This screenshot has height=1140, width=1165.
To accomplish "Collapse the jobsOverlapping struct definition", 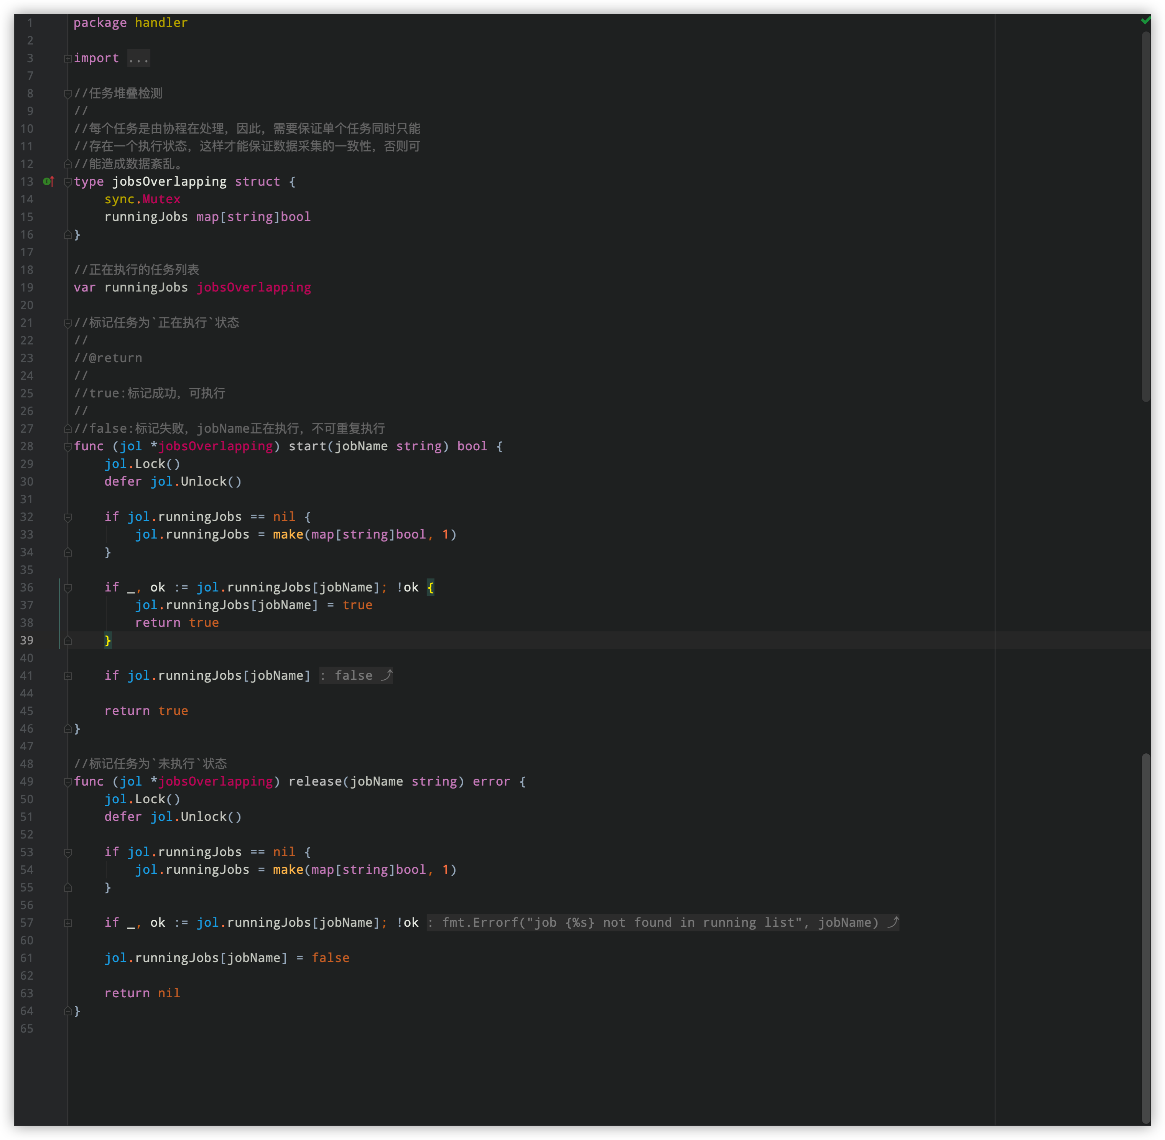I will (x=67, y=182).
